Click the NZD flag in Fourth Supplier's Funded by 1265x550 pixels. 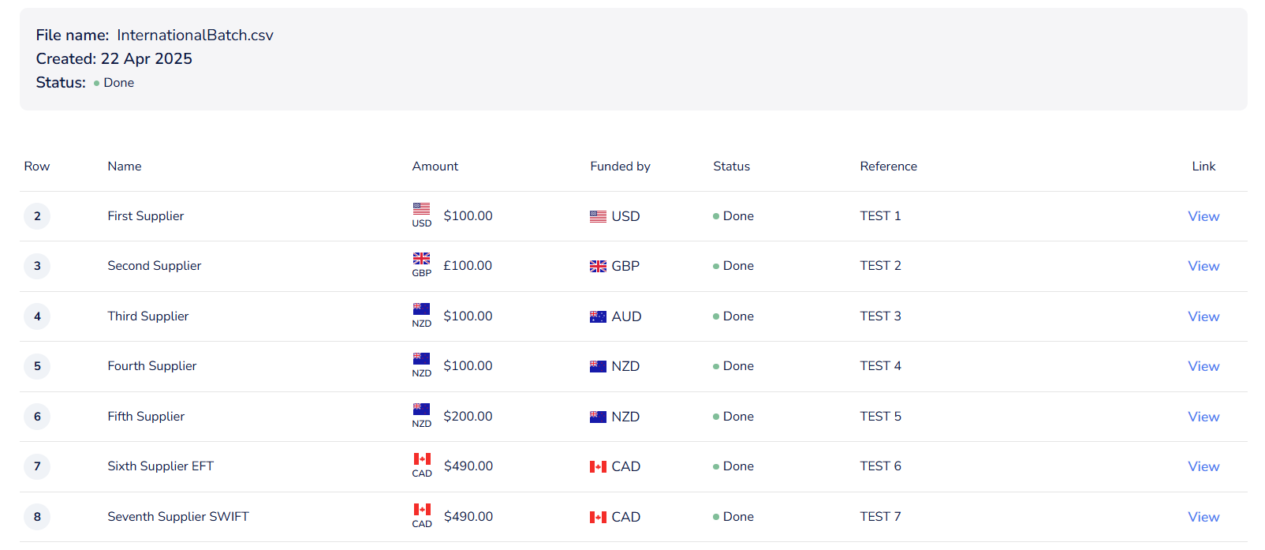coord(599,367)
